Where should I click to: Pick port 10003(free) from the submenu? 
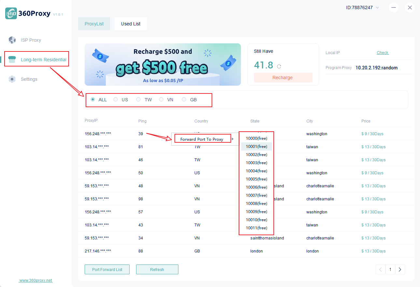click(257, 163)
